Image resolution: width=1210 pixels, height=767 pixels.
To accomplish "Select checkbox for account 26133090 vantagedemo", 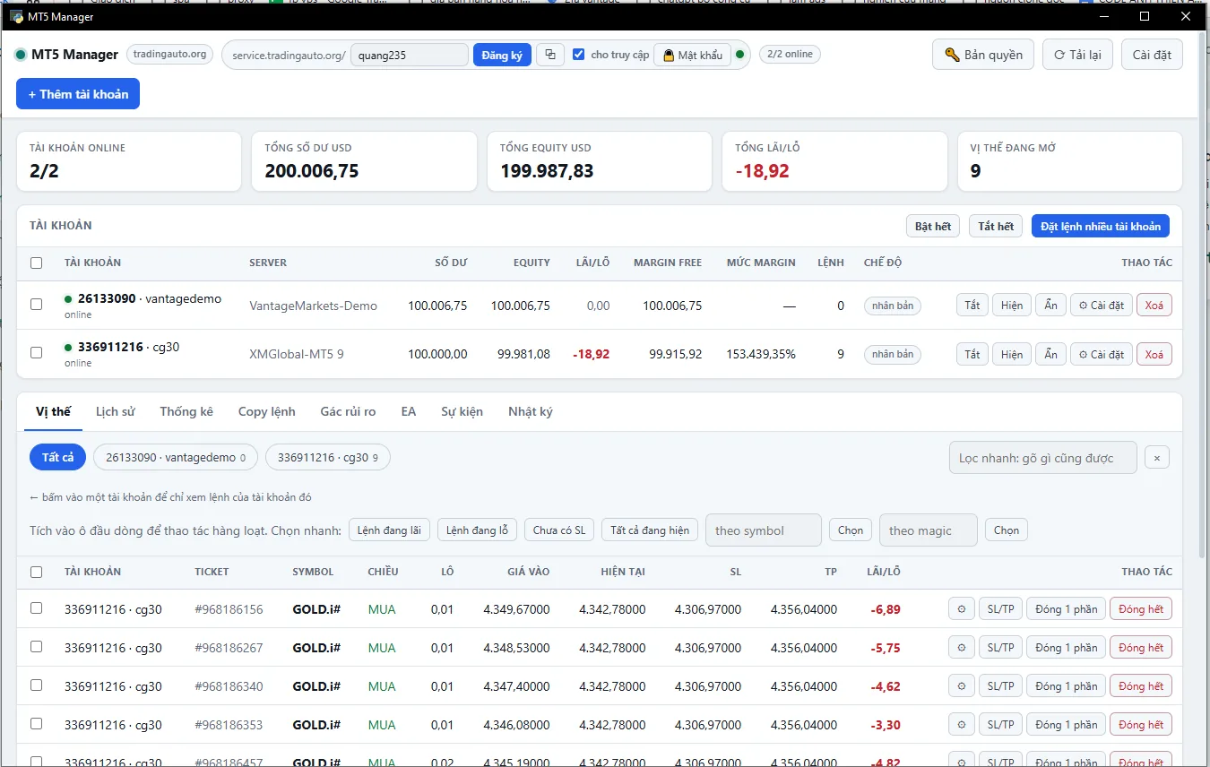I will [x=37, y=305].
